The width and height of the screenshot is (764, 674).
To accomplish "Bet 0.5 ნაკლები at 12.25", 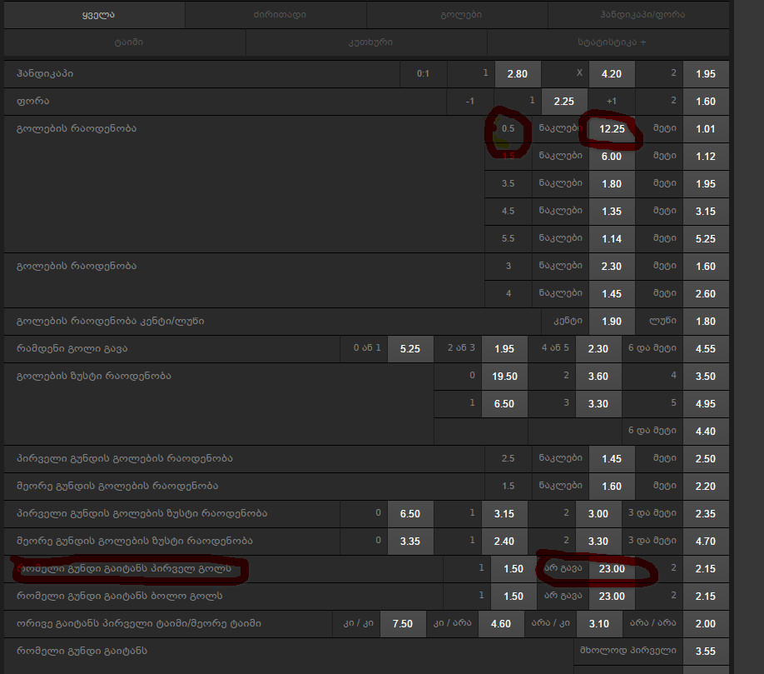I will tap(612, 129).
